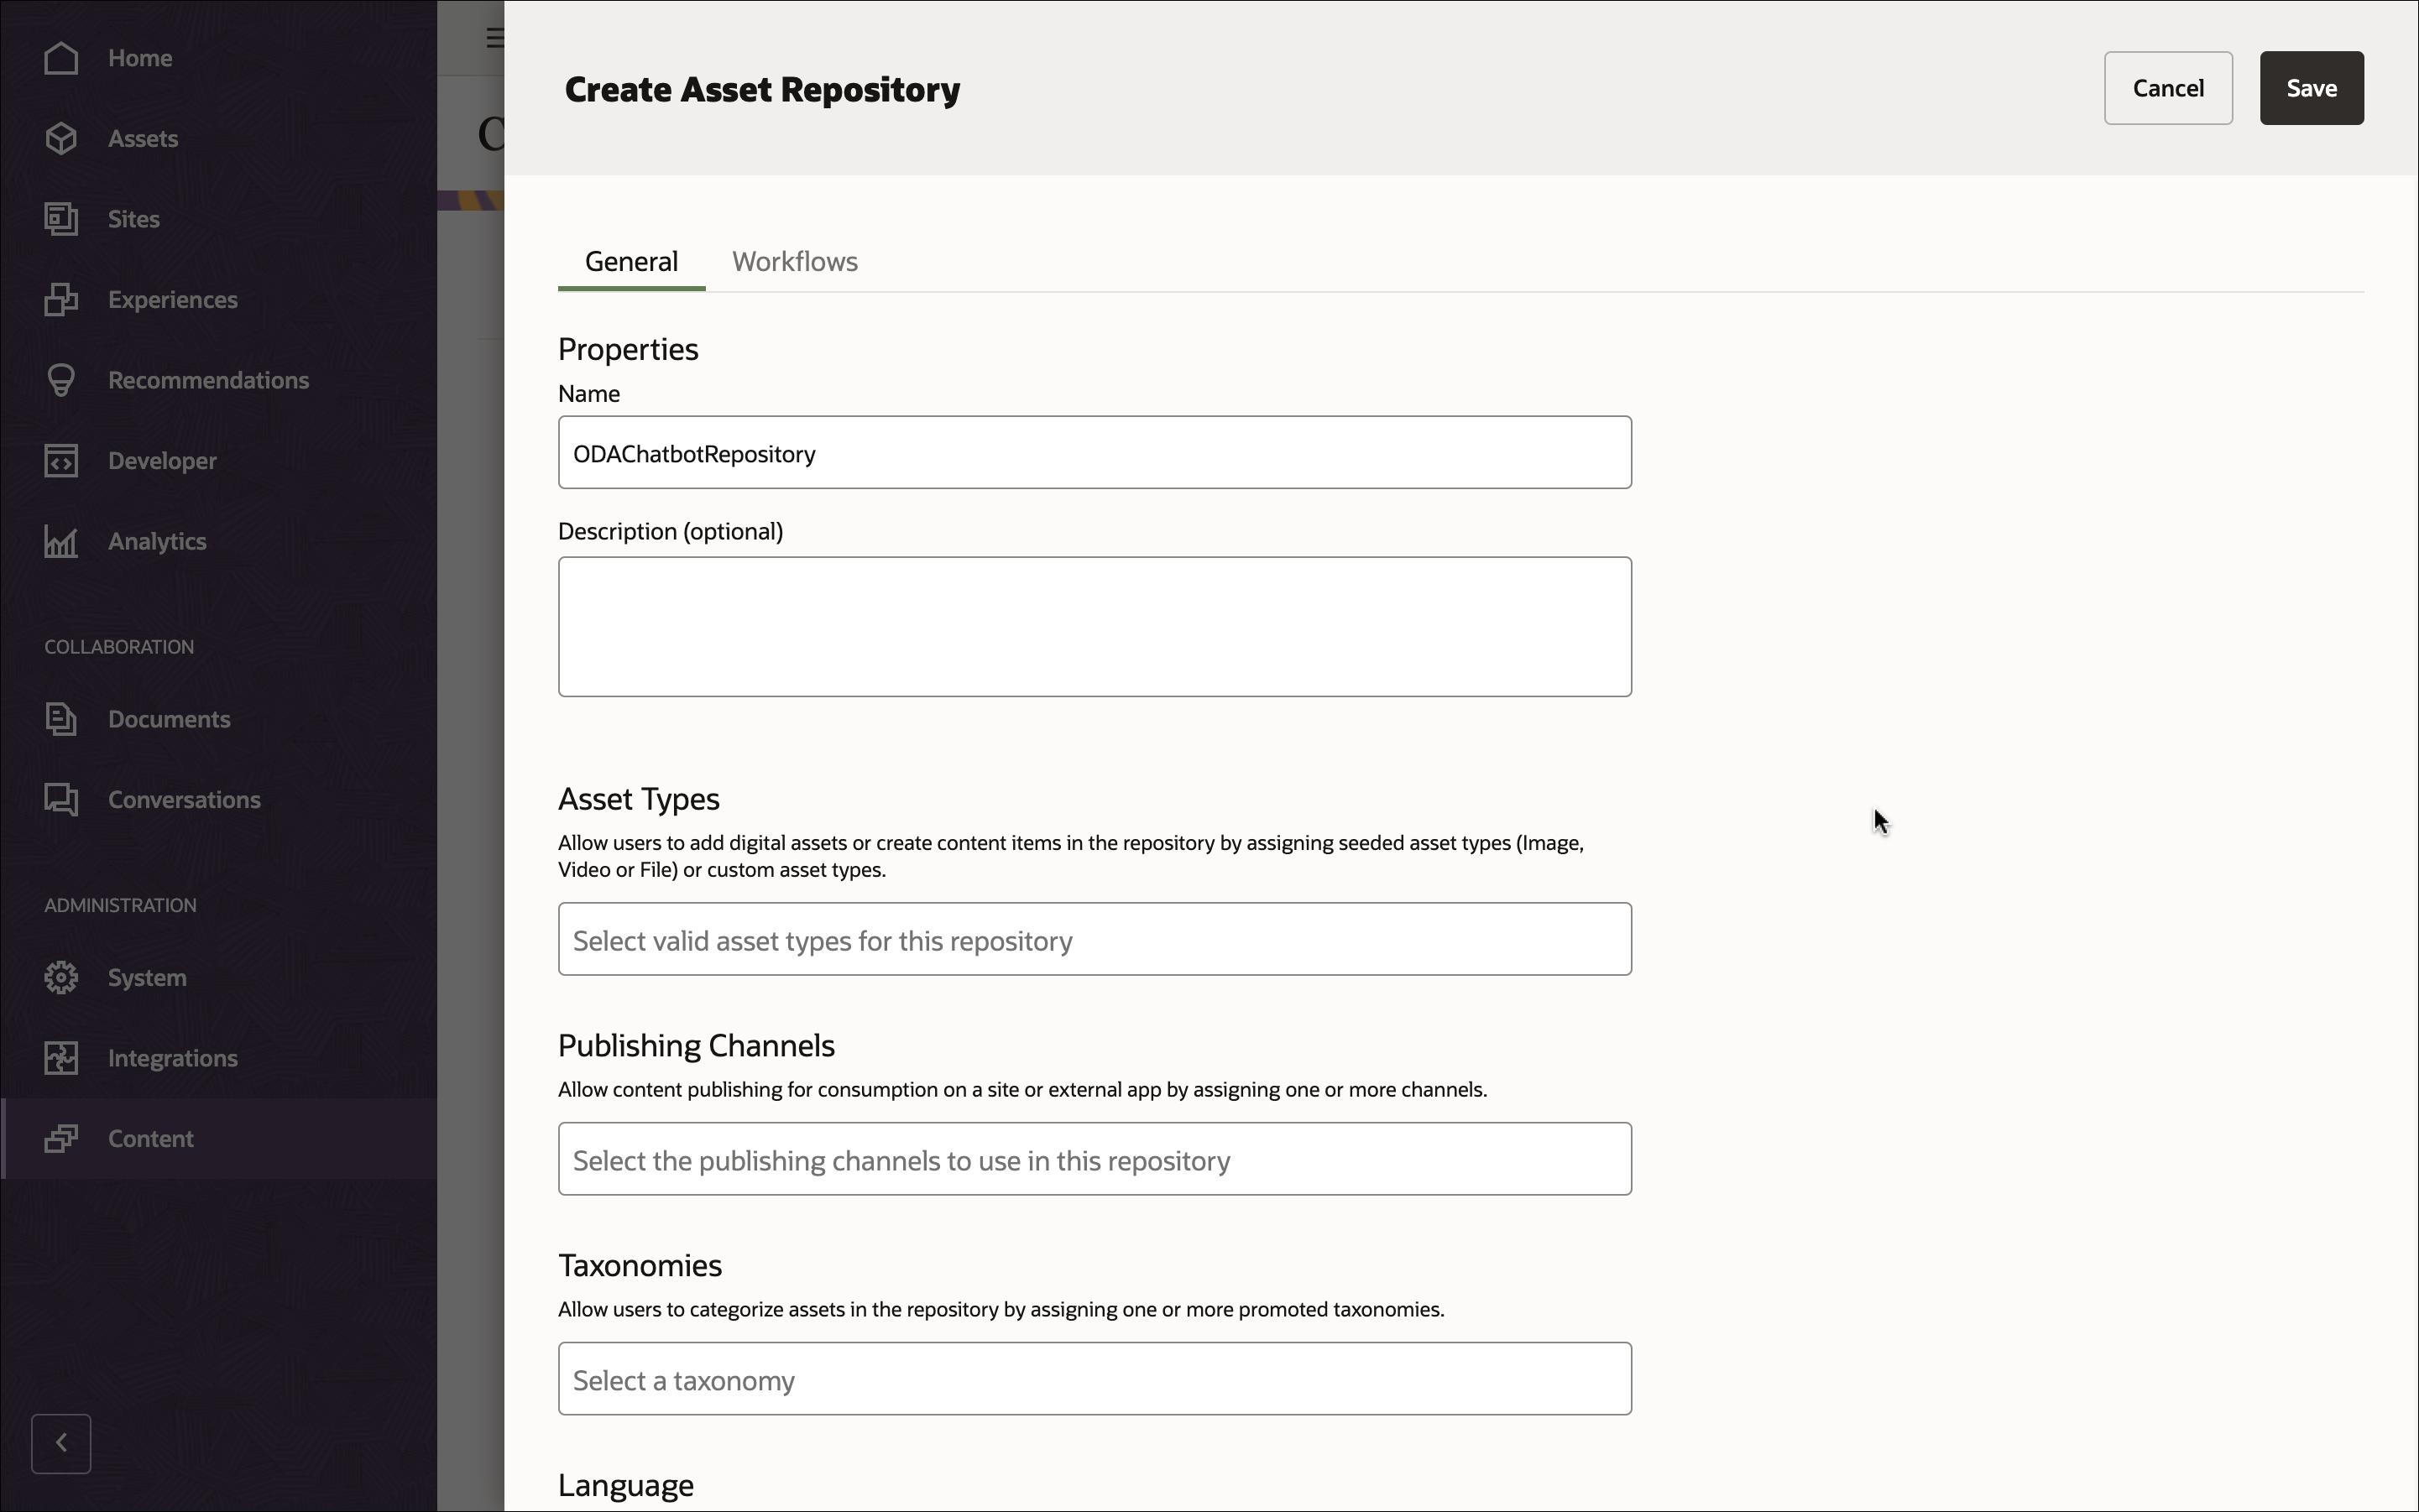Open the Recommendations panel
2419x1512 pixels.
(207, 380)
